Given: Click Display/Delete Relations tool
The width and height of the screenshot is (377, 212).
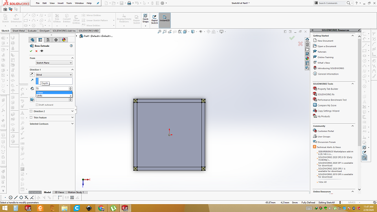Looking at the screenshot, I should [x=124, y=18].
